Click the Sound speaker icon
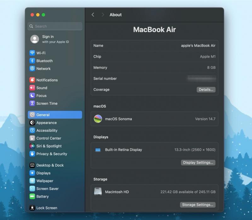Image resolution: width=252 pixels, height=220 pixels. pyautogui.click(x=32, y=88)
